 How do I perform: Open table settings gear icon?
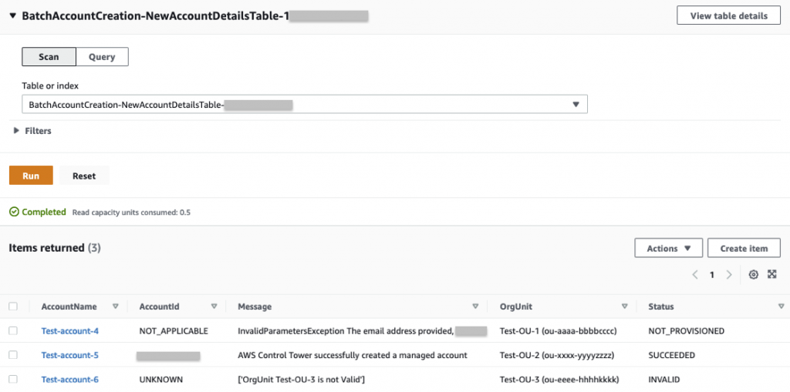753,275
